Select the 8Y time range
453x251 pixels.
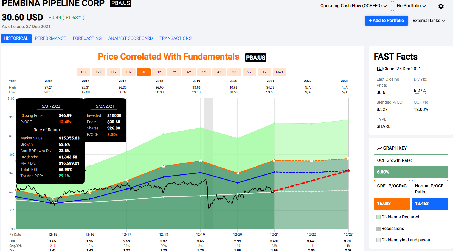coord(159,72)
